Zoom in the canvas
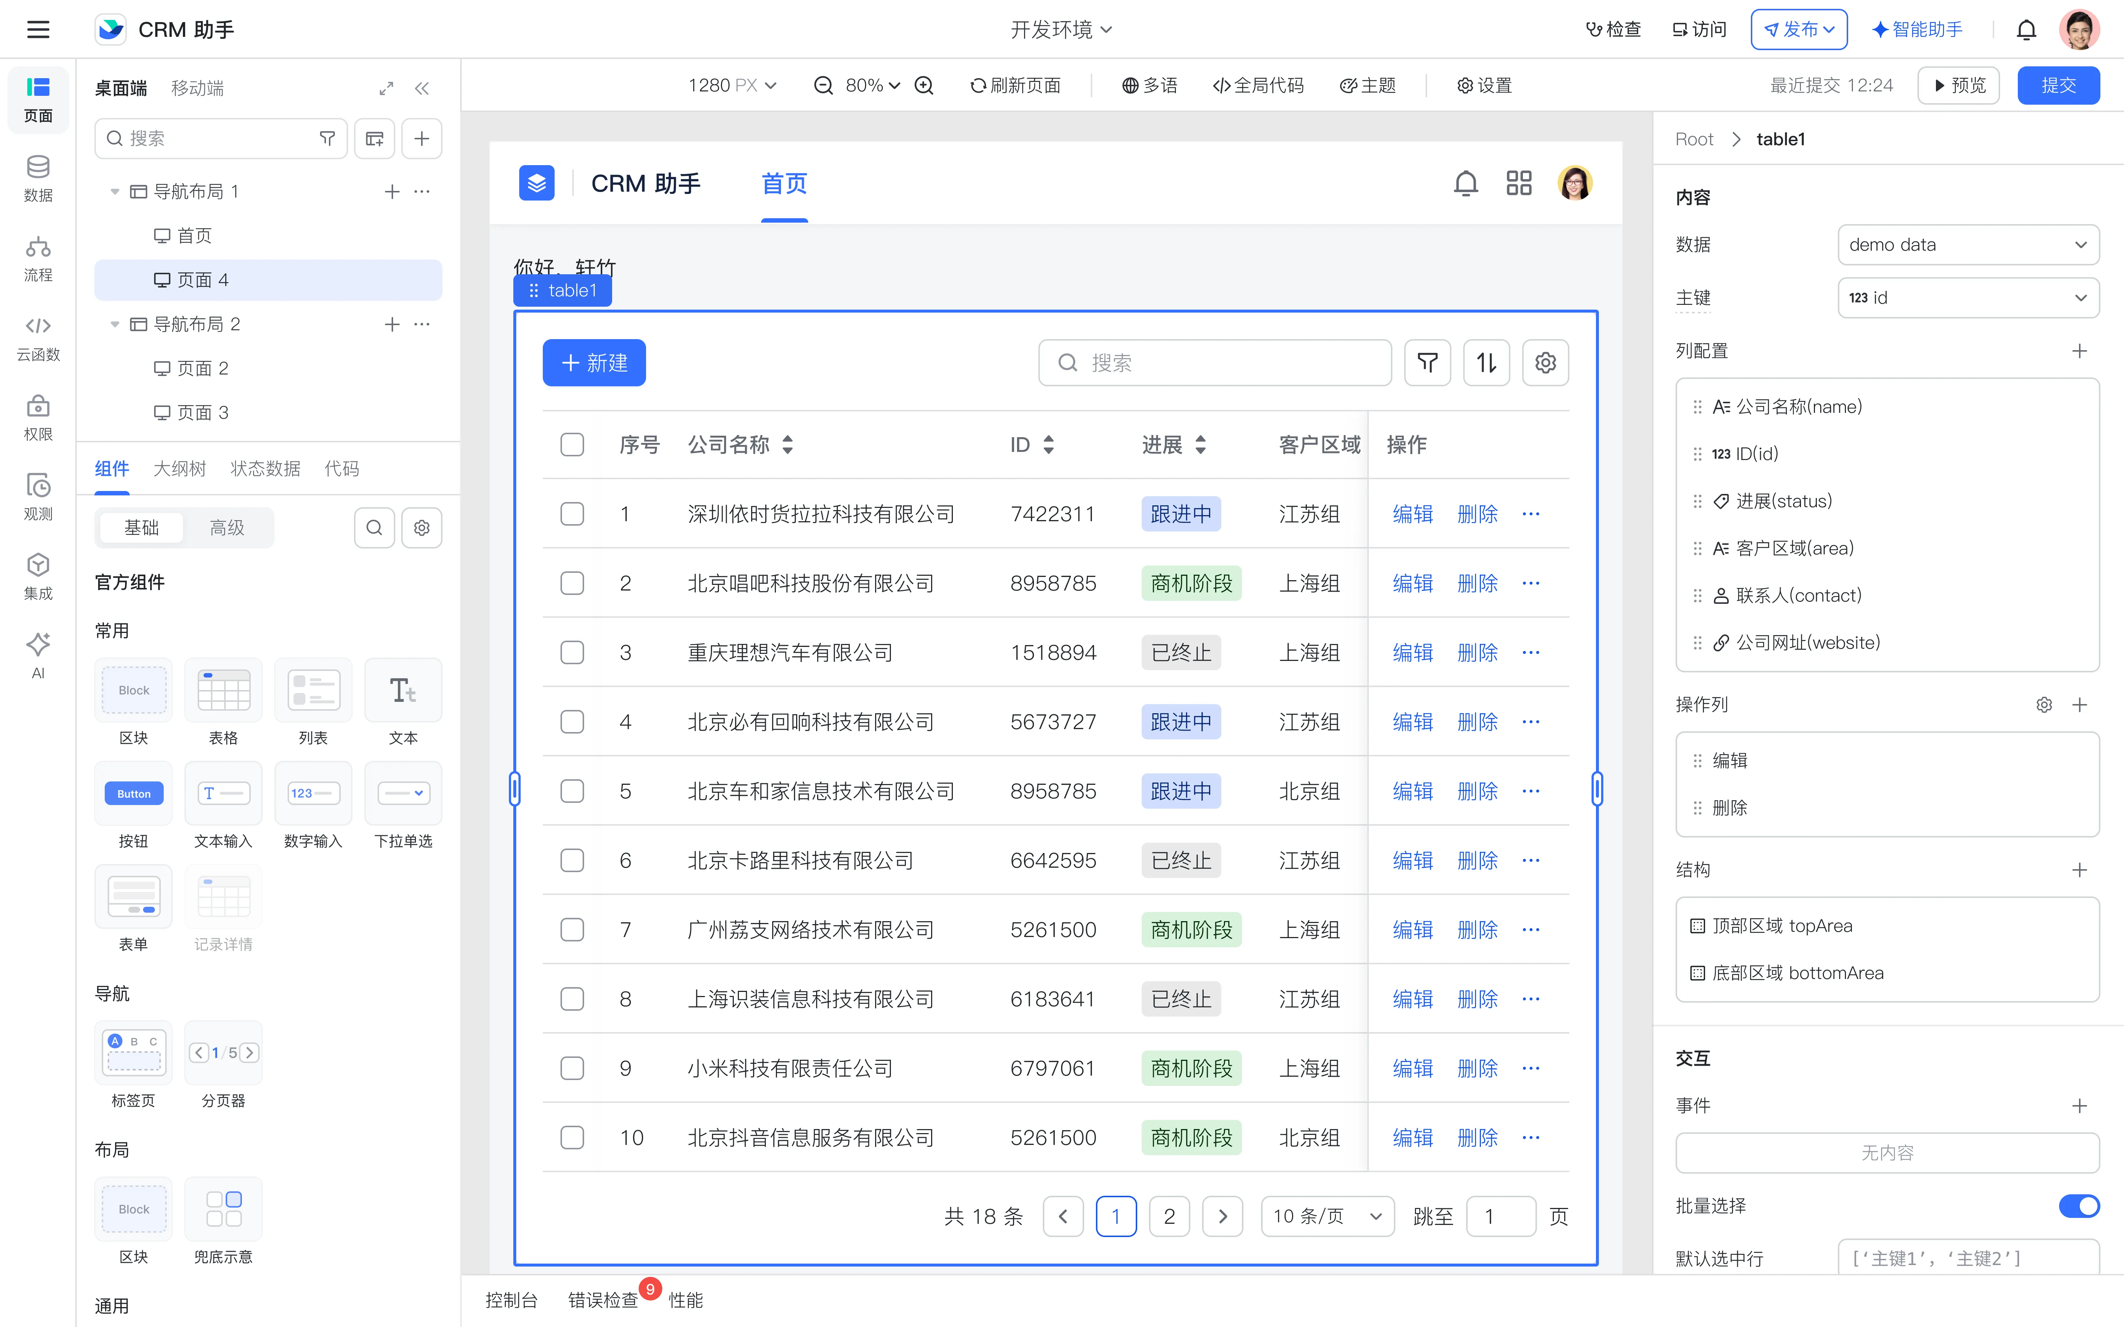 click(924, 85)
